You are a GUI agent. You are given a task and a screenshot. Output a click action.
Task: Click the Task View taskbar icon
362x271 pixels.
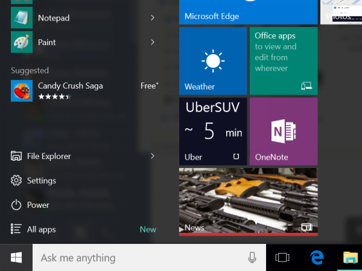(282, 258)
